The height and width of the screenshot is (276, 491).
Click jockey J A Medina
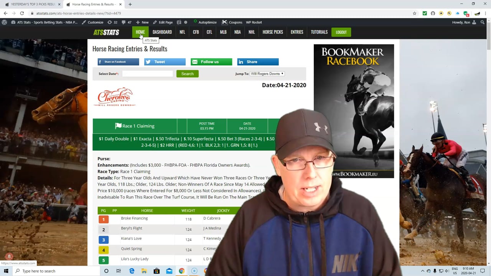click(x=212, y=228)
